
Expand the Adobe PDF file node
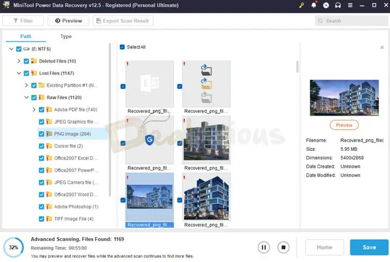pos(34,110)
